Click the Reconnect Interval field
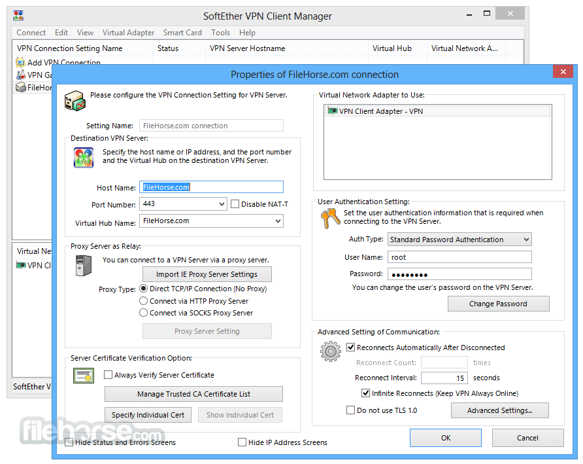 click(x=444, y=378)
